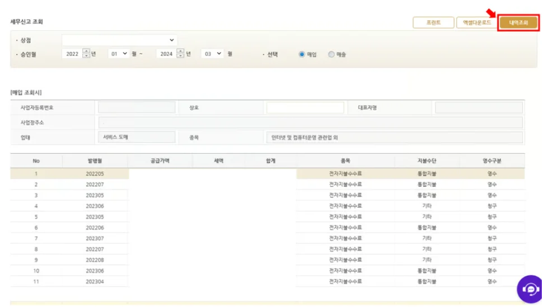Click the 내역조회 search button

coord(518,23)
